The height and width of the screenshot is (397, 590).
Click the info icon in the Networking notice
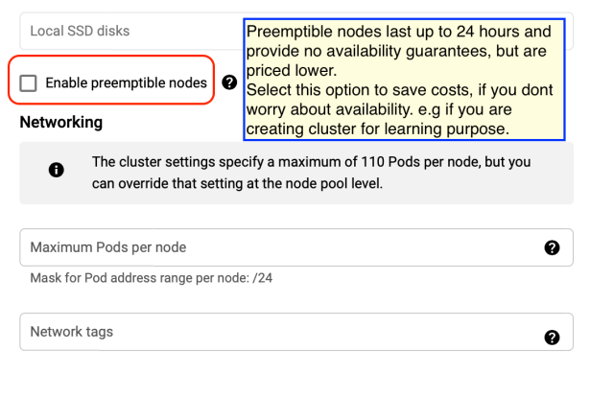56,171
